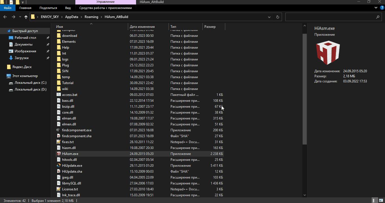Expand the chevron after ENVOY_SKY breadcrumb

point(62,17)
